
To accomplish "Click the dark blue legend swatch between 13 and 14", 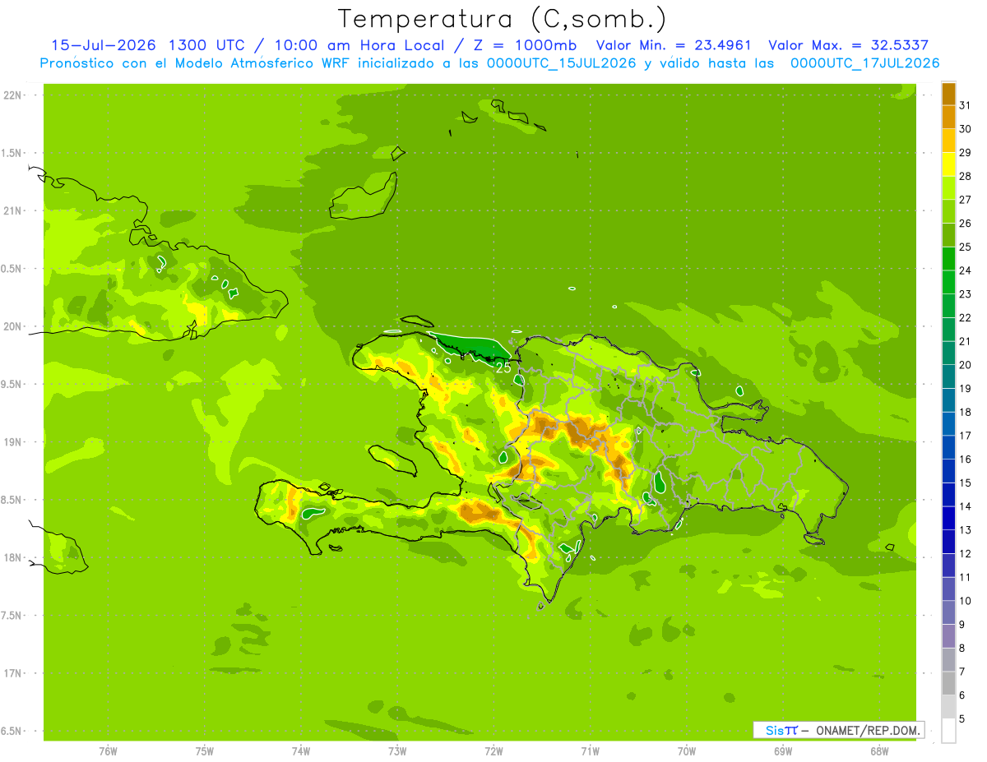I will pos(948,519).
